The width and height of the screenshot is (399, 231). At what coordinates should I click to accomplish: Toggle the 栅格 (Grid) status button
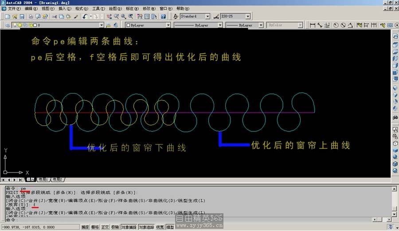coord(95,227)
